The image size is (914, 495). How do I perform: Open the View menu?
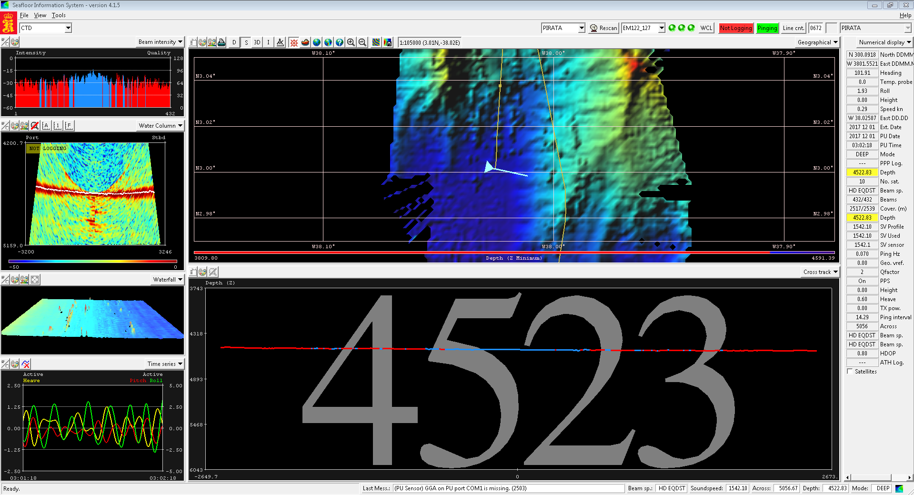(x=40, y=15)
